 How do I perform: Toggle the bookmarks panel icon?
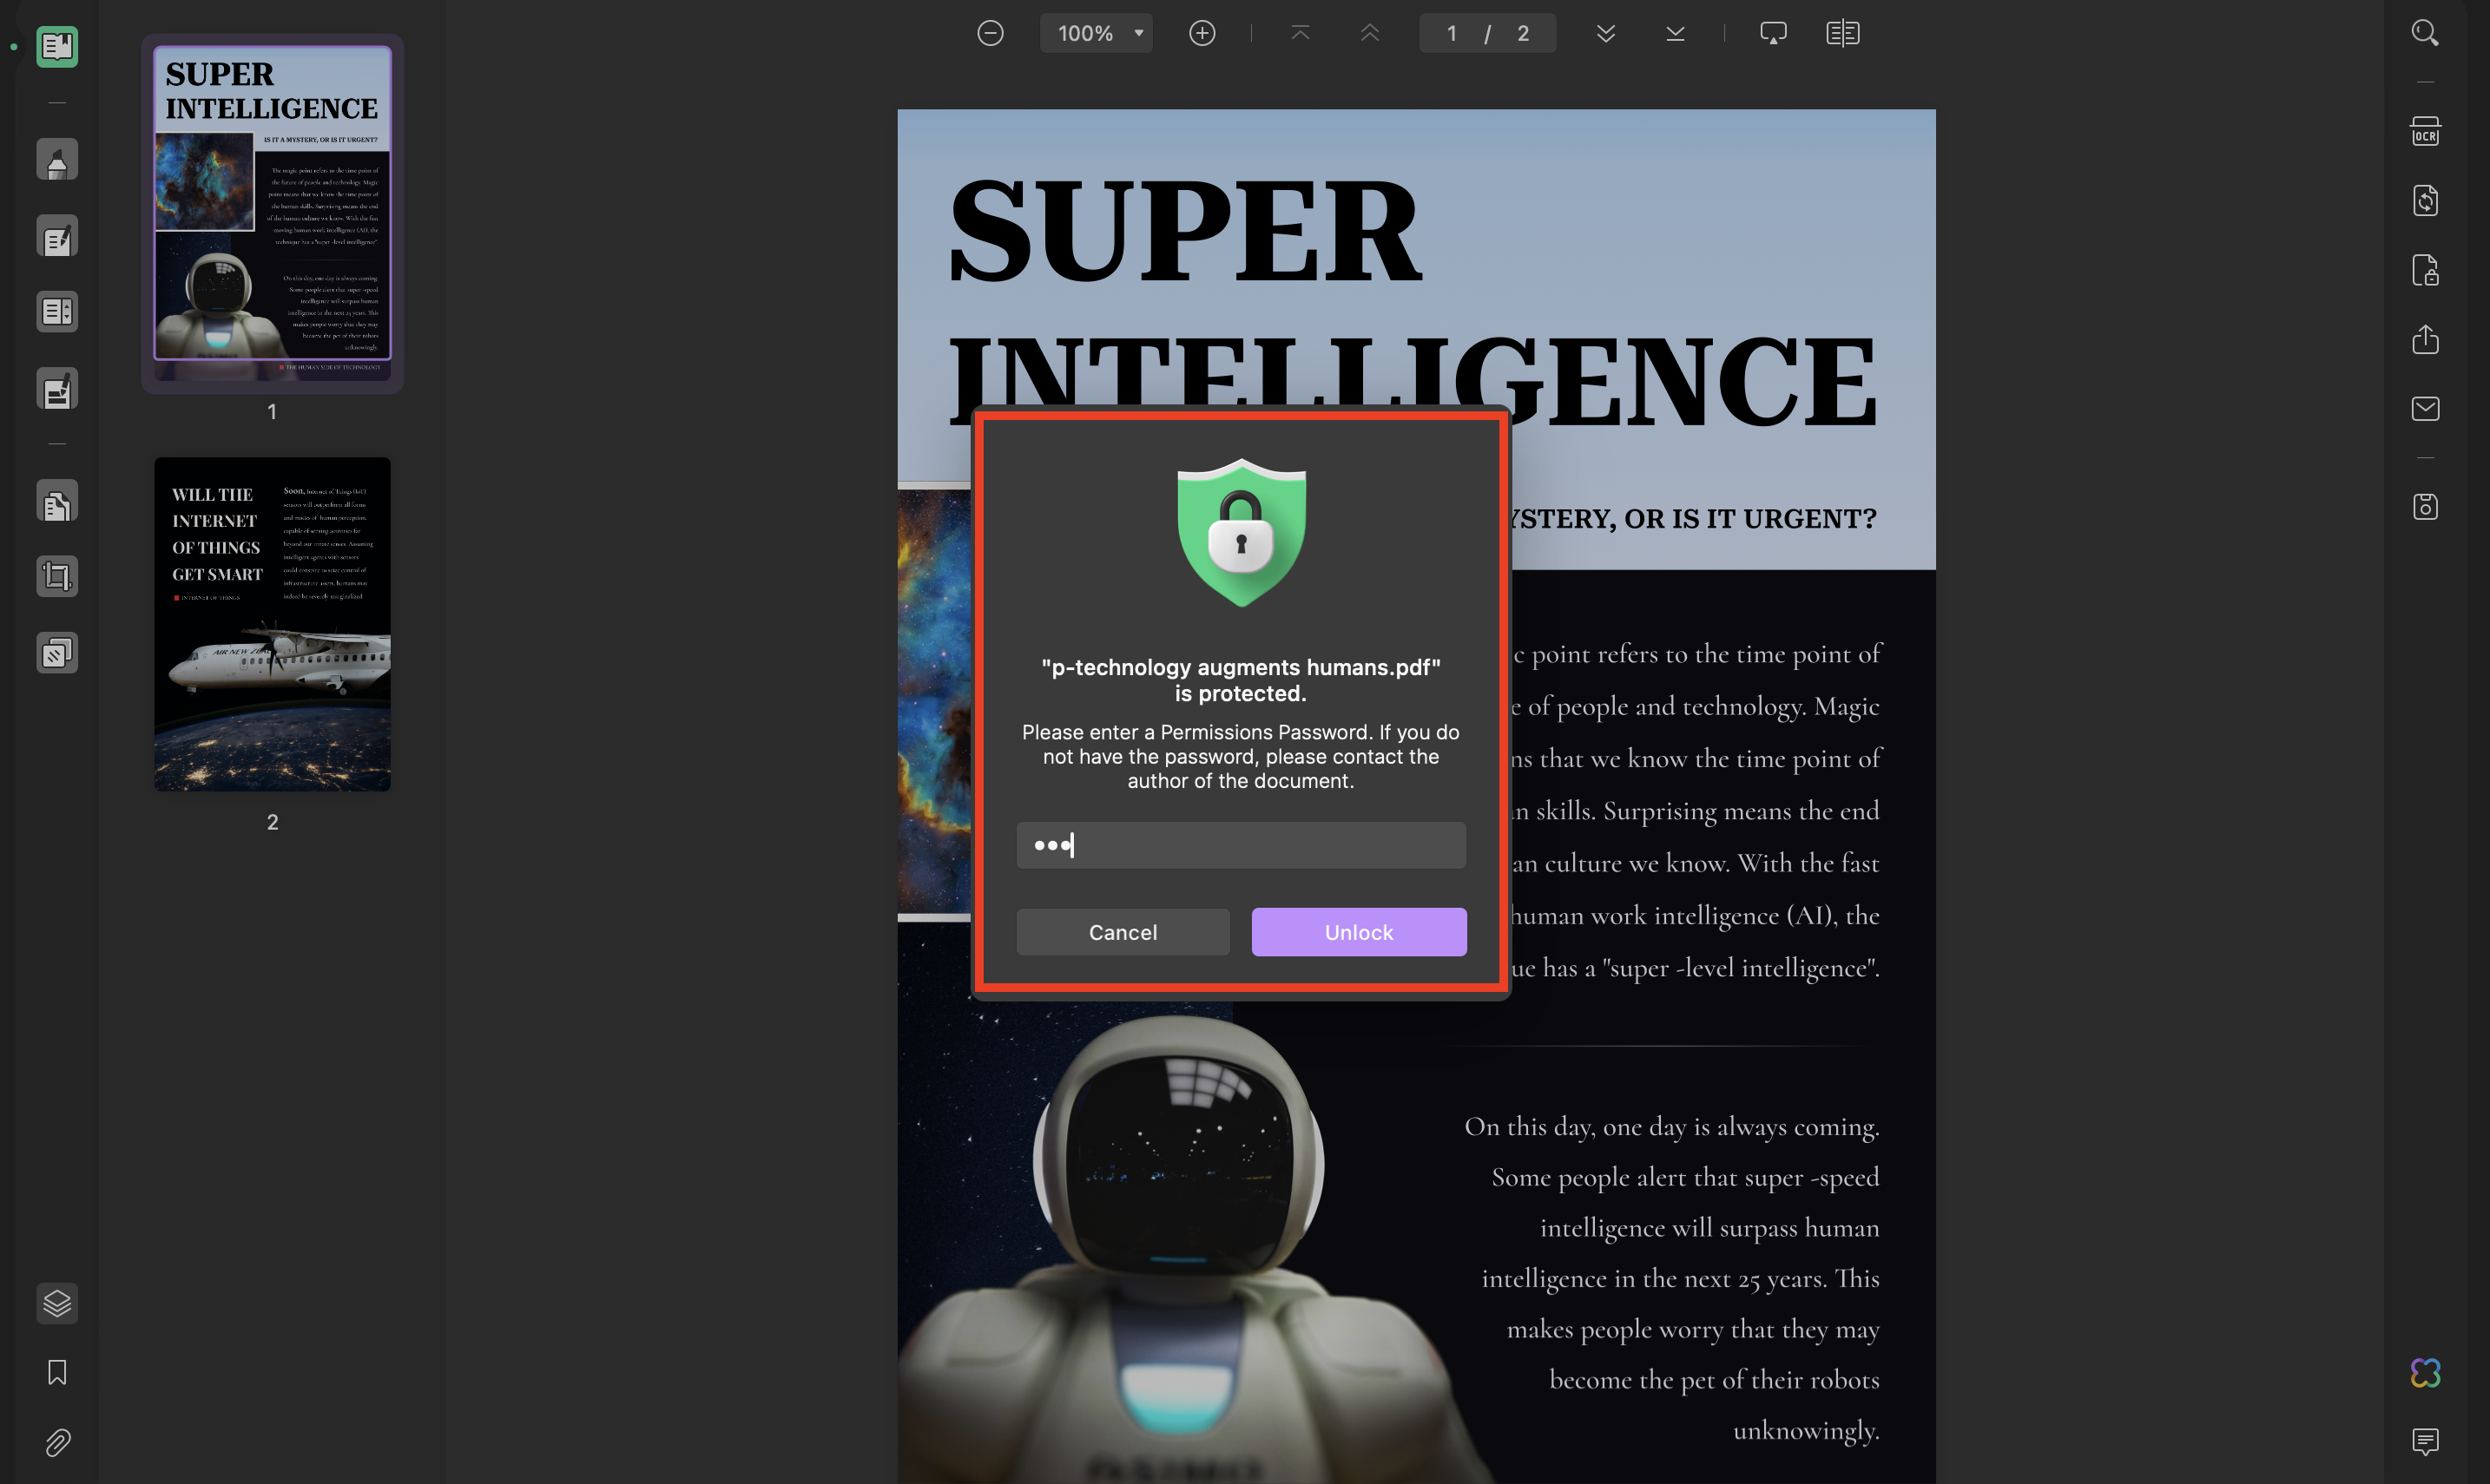point(57,1372)
